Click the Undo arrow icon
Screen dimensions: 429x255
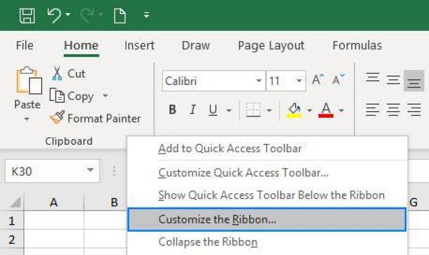[54, 15]
